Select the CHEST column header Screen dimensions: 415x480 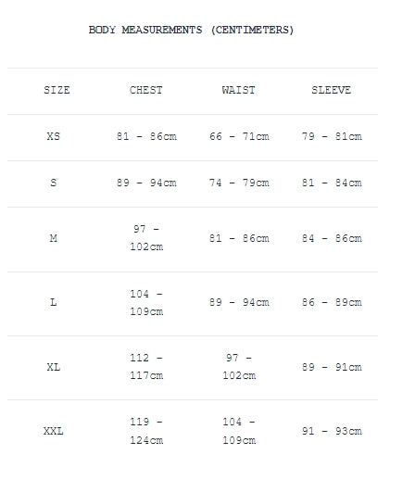146,90
